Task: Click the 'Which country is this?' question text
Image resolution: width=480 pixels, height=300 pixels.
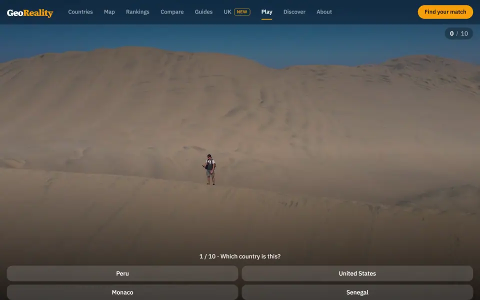Action: point(250,256)
